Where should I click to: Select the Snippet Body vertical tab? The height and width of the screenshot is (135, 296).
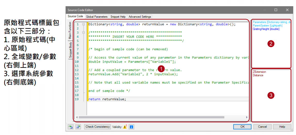70,50
